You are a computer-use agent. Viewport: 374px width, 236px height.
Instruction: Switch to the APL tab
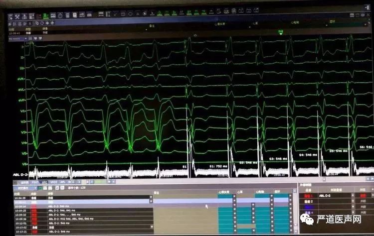click(x=63, y=183)
